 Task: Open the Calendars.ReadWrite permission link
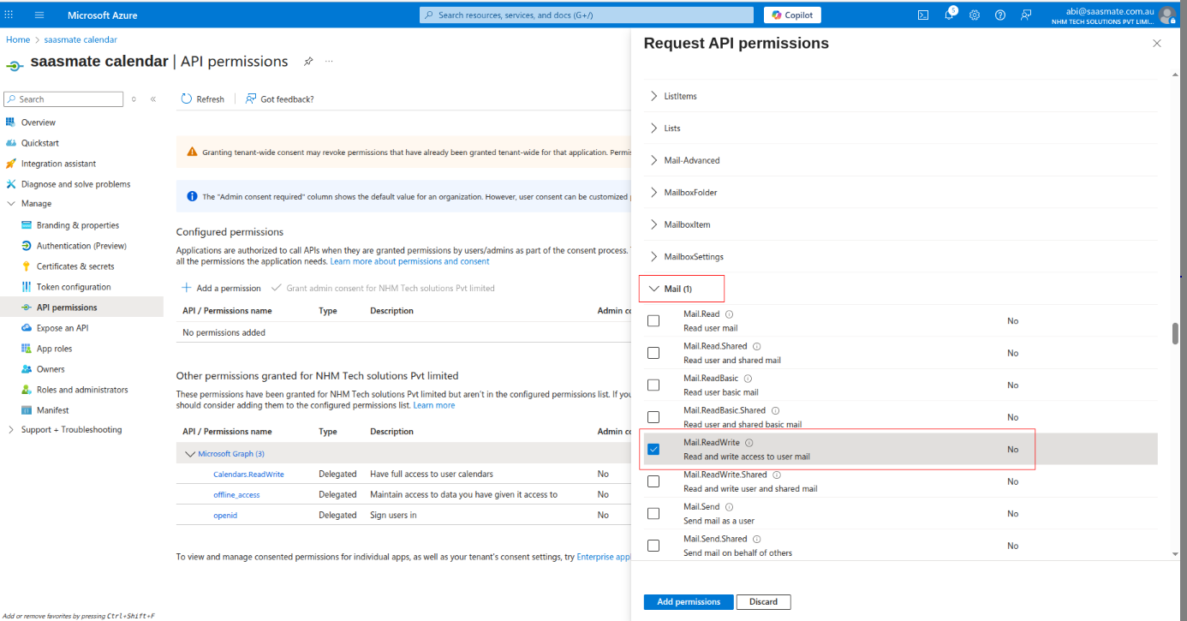(248, 475)
